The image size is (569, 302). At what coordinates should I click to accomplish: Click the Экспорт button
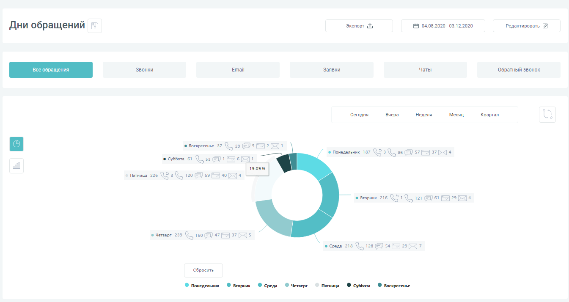tap(359, 26)
